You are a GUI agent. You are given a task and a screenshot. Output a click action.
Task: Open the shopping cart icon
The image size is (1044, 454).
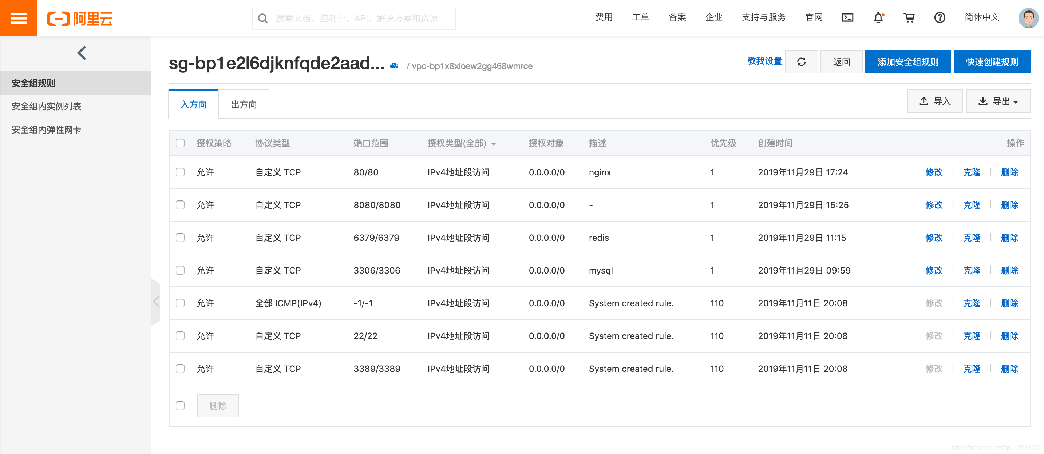909,17
